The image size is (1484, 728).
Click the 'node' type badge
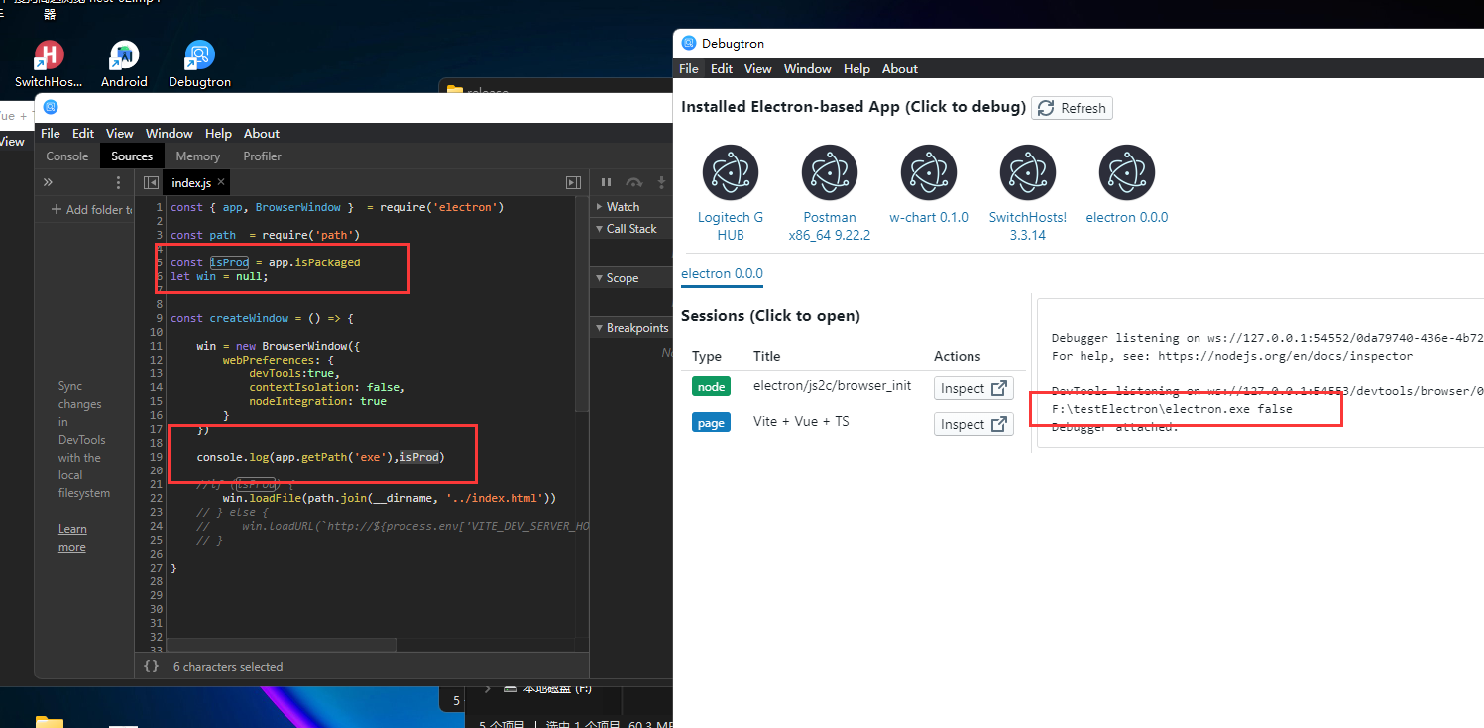pyautogui.click(x=711, y=387)
